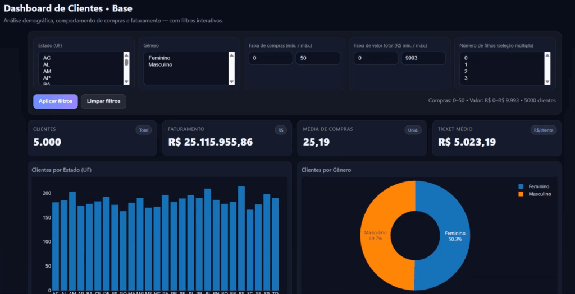The height and width of the screenshot is (294, 575).
Task: Select 3 in Número de filhos list
Action: tap(501, 78)
